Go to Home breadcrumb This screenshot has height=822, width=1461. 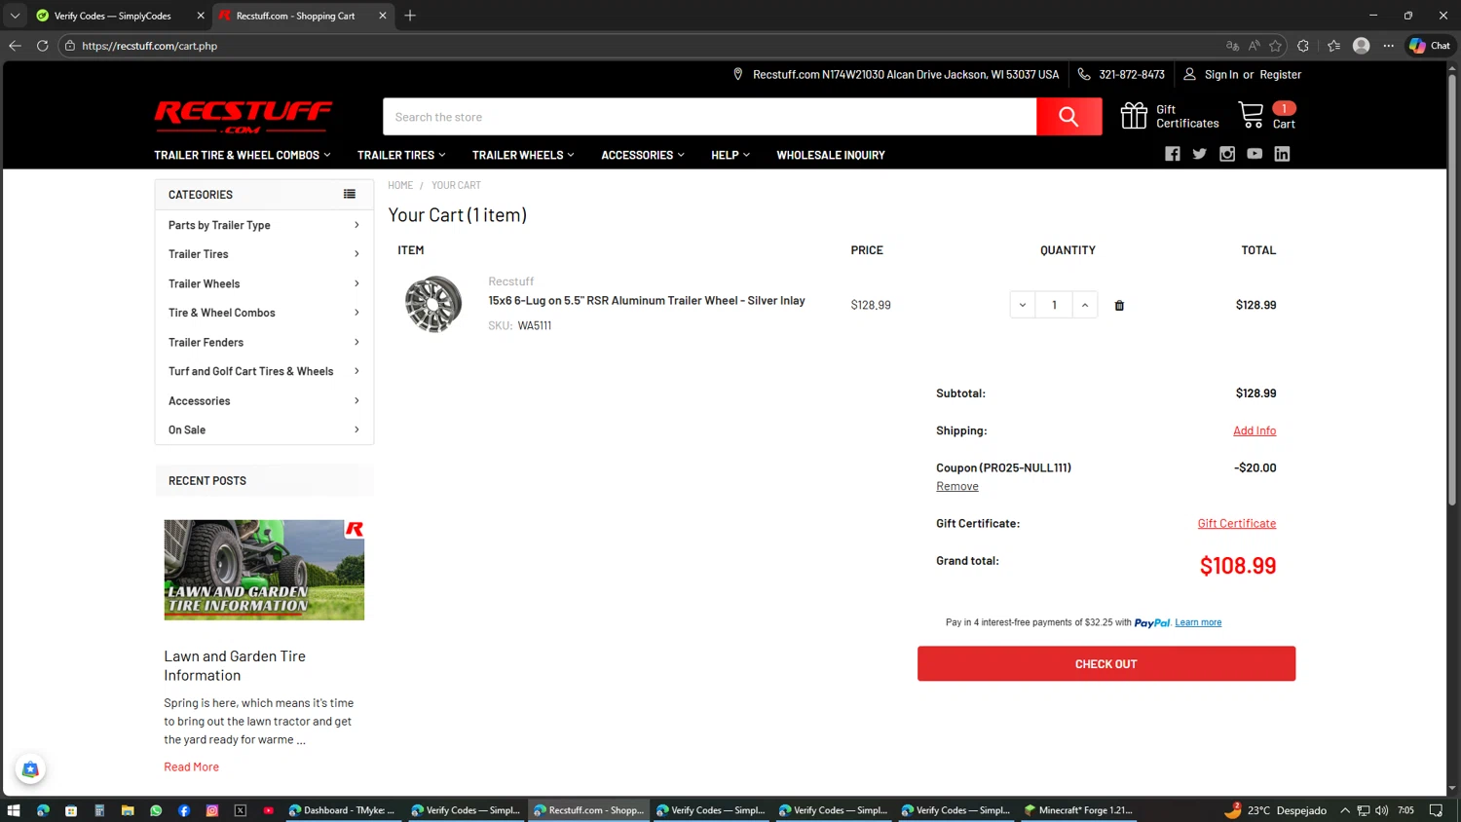tap(400, 185)
